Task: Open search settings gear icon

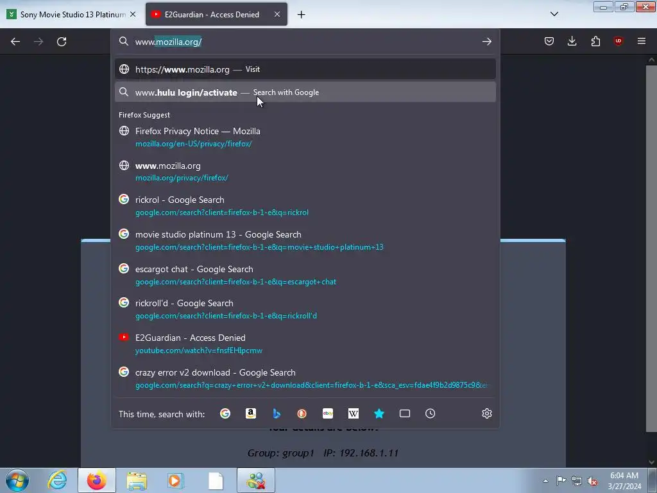Action: click(x=486, y=414)
